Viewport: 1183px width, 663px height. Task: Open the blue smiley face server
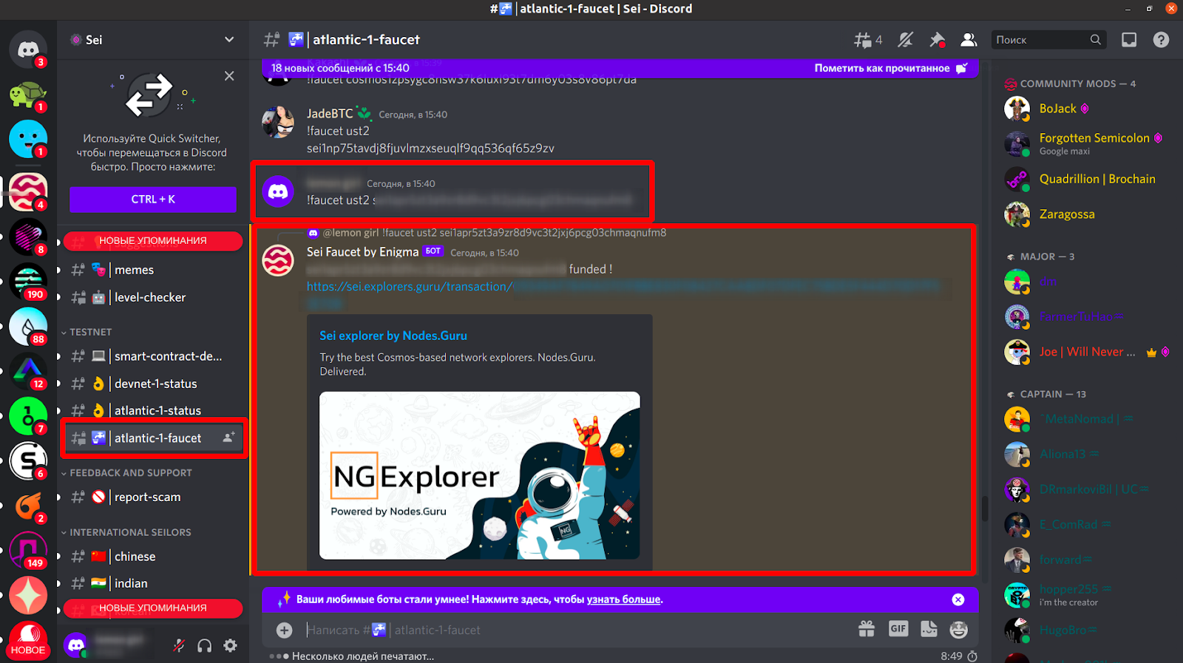pos(28,139)
